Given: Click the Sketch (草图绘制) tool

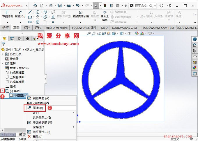Looking at the screenshot, I should pos(8,14).
